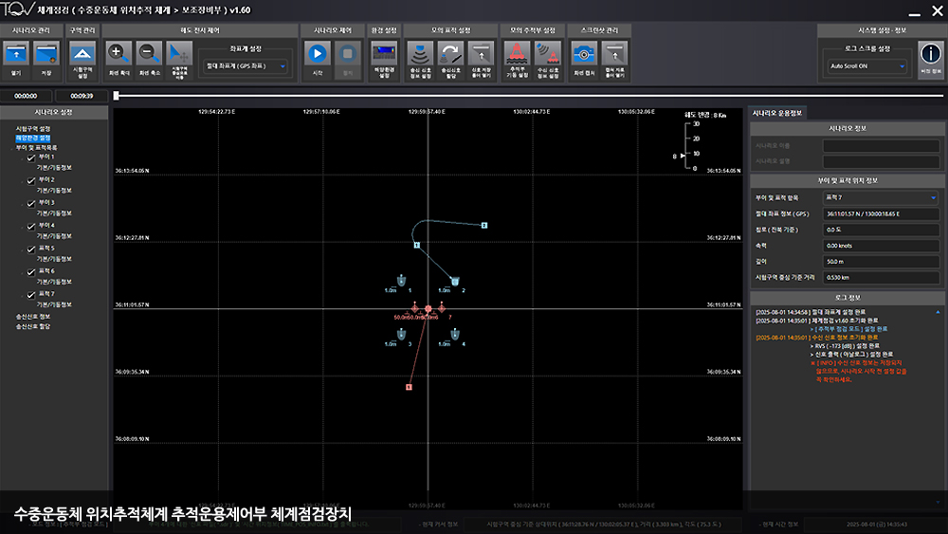Open 기본/기동정보 under 부이 1
Image resolution: width=948 pixels, height=534 pixels.
[54, 168]
